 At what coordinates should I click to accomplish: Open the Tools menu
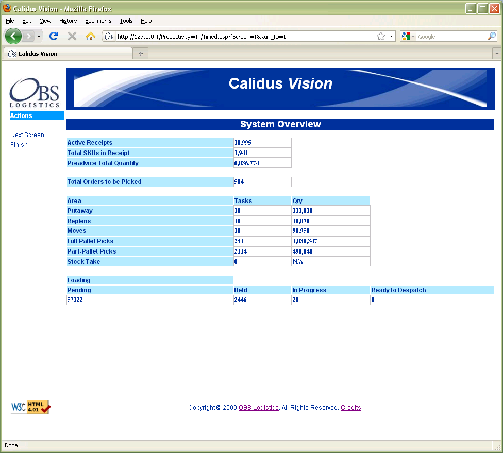tap(126, 21)
